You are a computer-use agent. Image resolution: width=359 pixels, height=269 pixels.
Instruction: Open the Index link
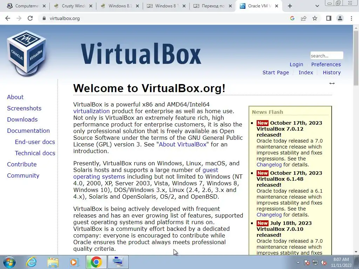pyautogui.click(x=306, y=73)
